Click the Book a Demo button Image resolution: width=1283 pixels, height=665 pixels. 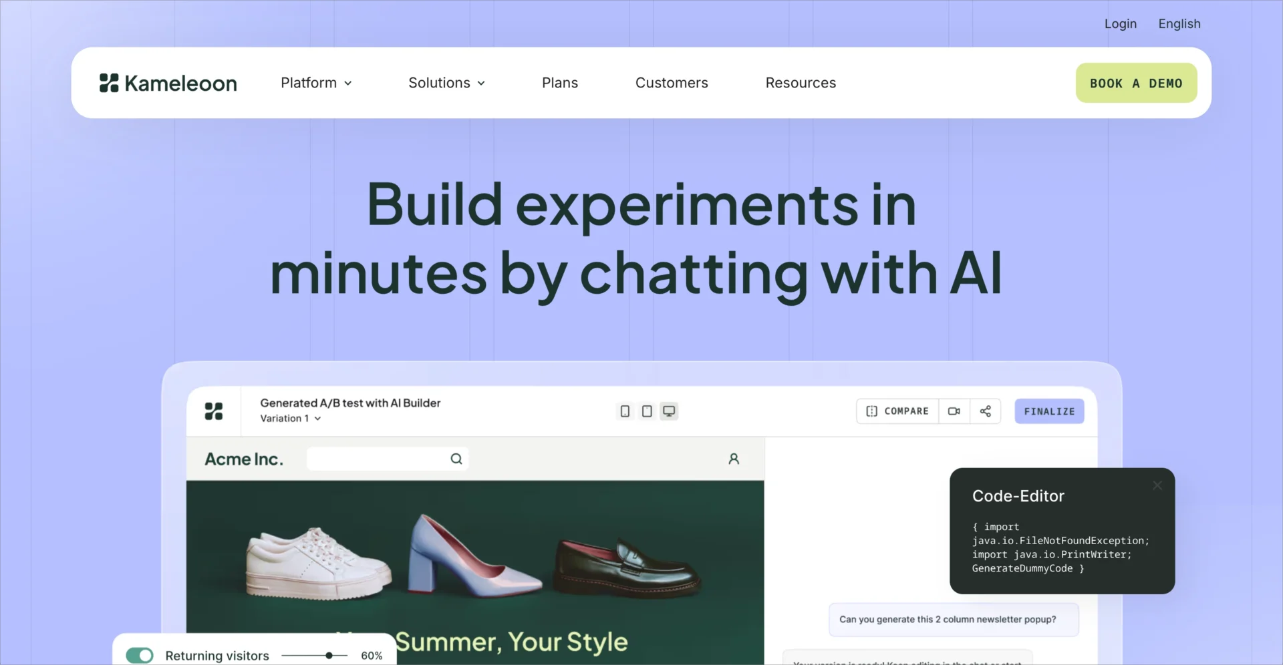point(1136,83)
